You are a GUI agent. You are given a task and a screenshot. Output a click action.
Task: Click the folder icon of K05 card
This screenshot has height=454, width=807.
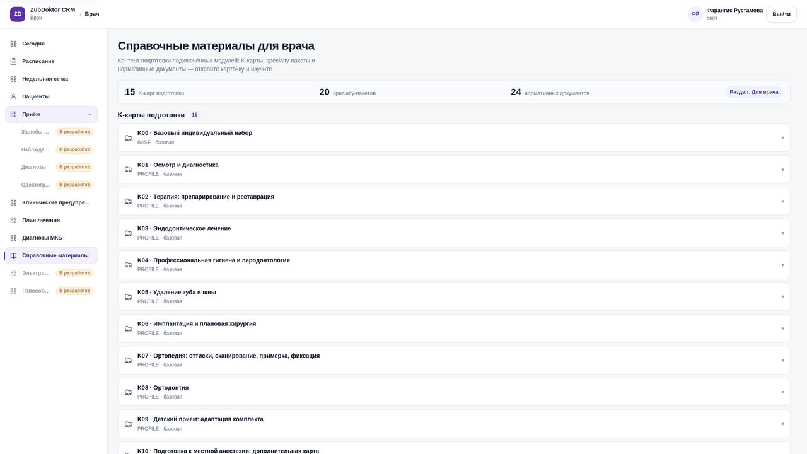[128, 296]
